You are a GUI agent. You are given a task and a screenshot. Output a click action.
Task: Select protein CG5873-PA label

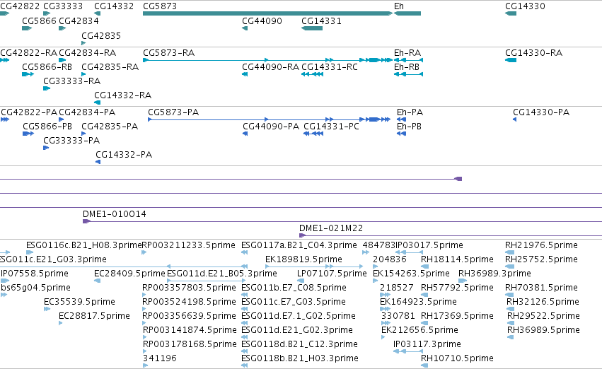[173, 112]
